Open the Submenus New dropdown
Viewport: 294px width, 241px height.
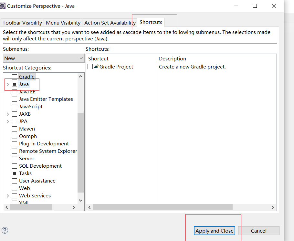(x=44, y=58)
